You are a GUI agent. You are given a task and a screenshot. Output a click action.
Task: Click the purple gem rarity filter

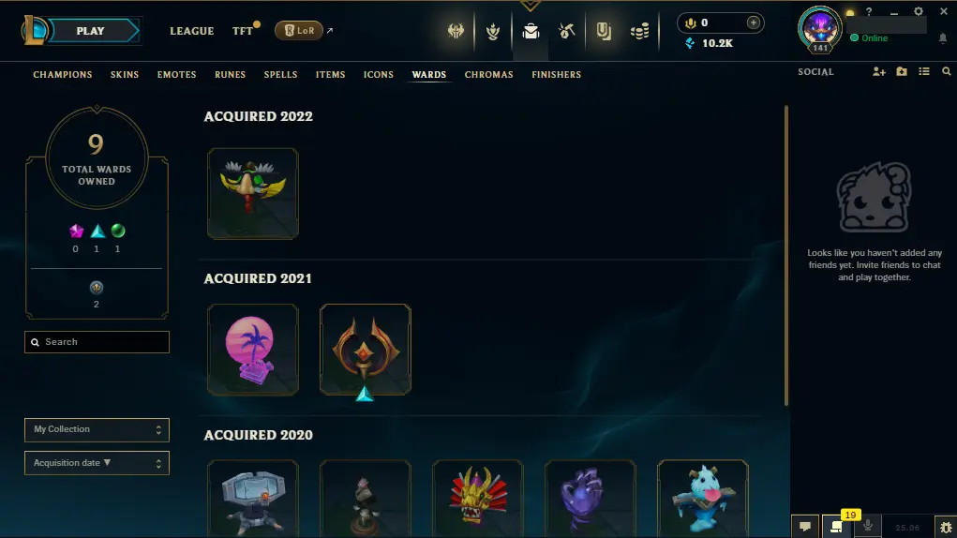(76, 232)
